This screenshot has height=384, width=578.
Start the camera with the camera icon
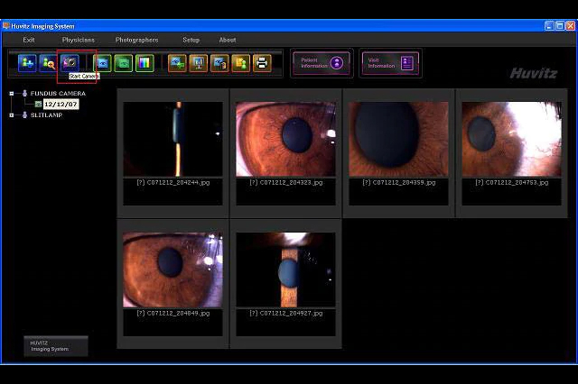70,63
